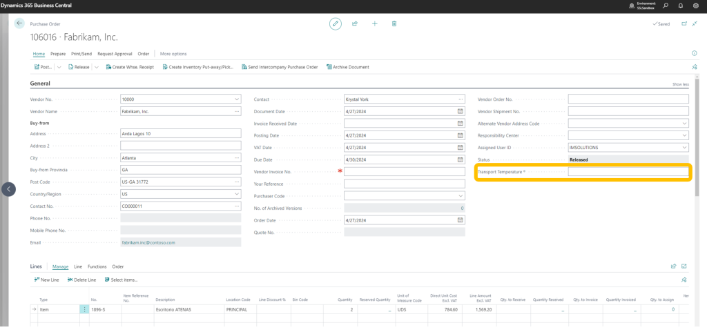Expand the Responsibility Center dropdown
The width and height of the screenshot is (707, 330).
pyautogui.click(x=684, y=136)
